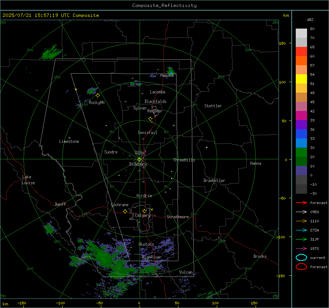Click the red forecast ellipse legend icon
Viewport: 329px width, 308px height.
pyautogui.click(x=301, y=267)
